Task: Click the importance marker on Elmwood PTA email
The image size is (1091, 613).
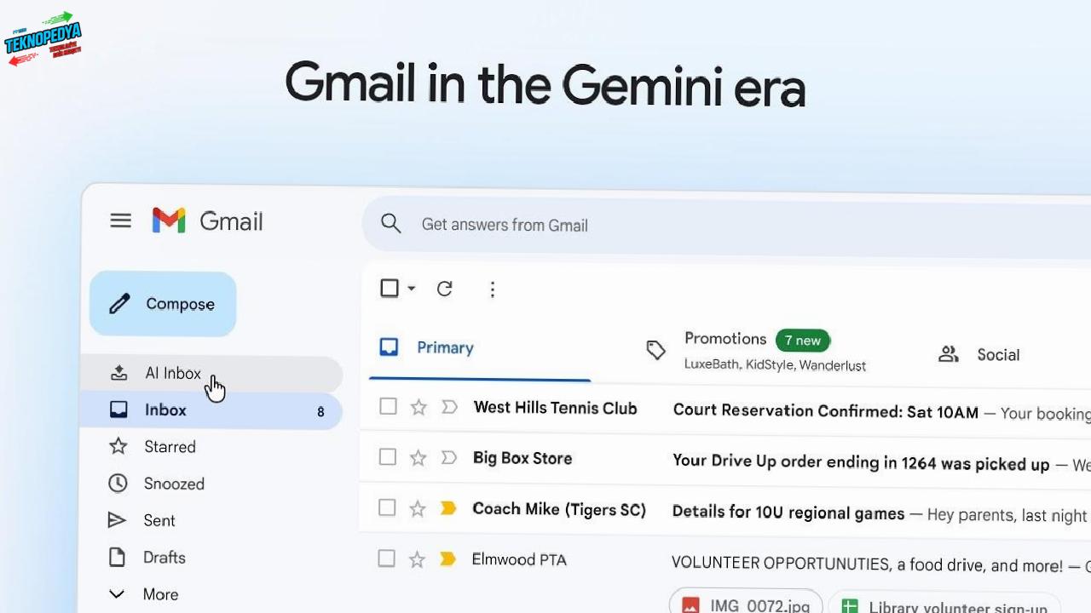Action: click(447, 559)
